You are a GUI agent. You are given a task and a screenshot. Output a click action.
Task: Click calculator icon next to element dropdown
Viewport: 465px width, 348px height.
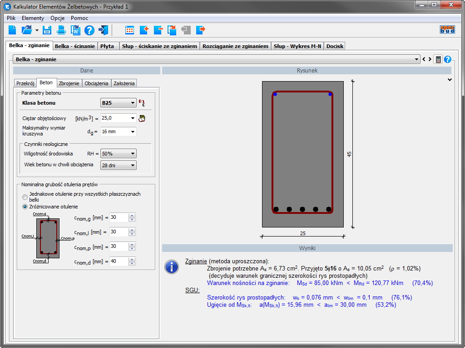438,59
